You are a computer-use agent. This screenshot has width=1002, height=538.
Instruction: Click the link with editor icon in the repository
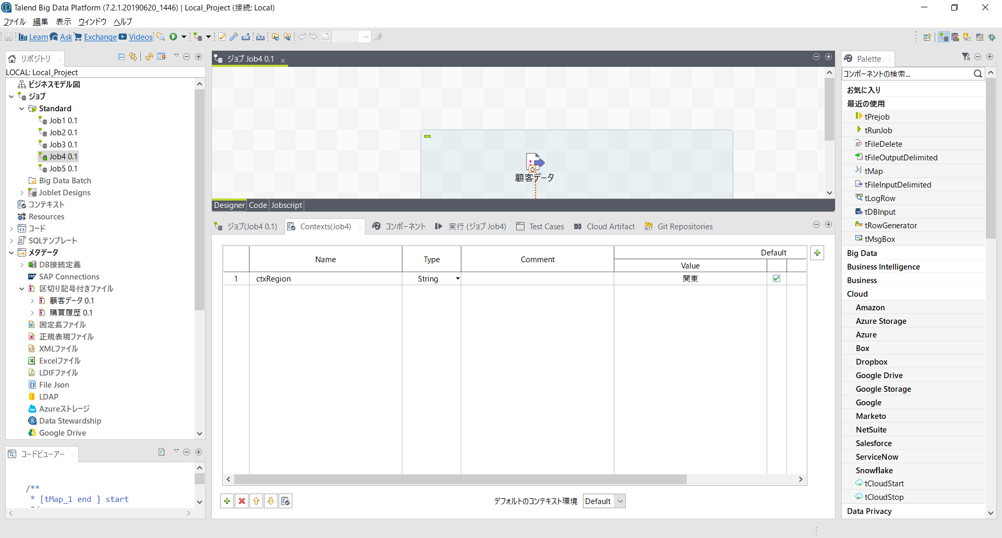[133, 56]
